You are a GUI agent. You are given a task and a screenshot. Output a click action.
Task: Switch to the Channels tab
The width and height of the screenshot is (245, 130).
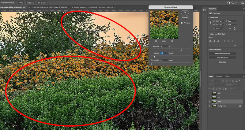pyautogui.click(x=219, y=76)
